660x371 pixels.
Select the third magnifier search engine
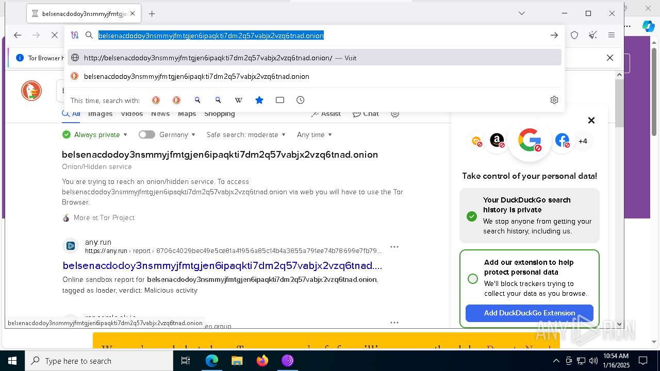pos(197,100)
